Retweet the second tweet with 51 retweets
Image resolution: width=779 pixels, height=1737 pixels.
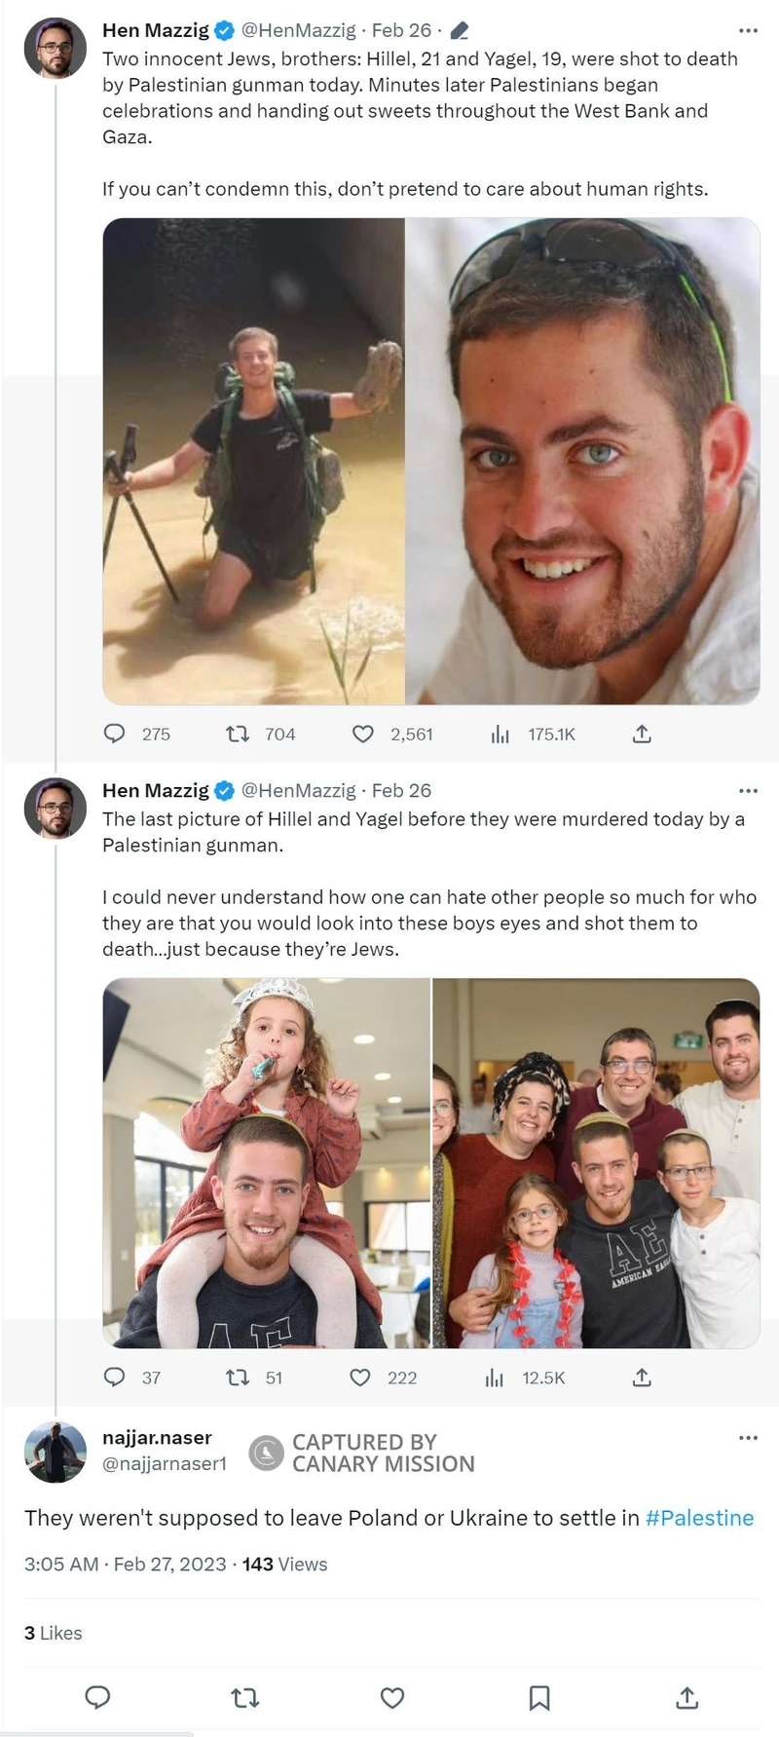coord(238,1377)
